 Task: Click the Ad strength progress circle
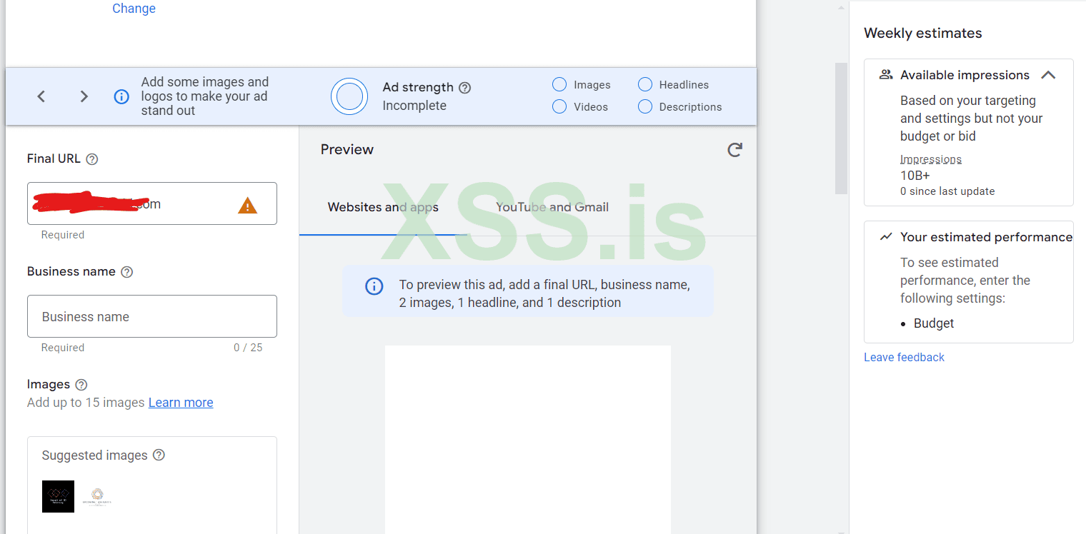pyautogui.click(x=349, y=96)
